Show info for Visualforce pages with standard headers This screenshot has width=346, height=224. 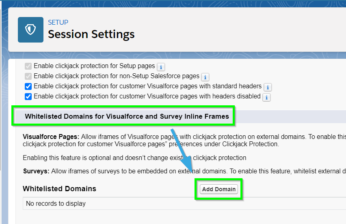click(x=268, y=87)
